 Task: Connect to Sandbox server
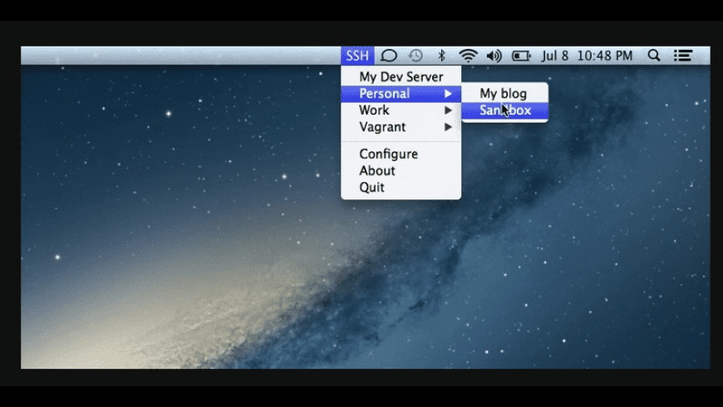[504, 110]
